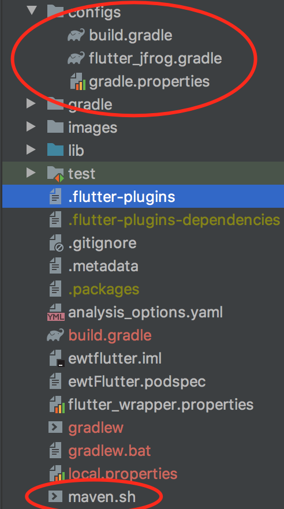Select the flutter_wrapper.properties file
The image size is (284, 509).
tap(161, 405)
